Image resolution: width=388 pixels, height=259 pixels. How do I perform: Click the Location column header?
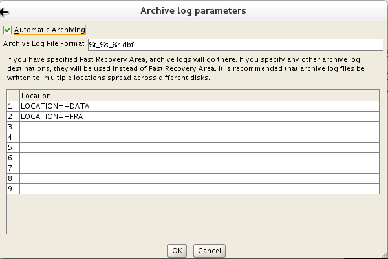point(199,96)
